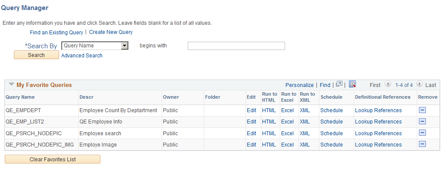Click 'QE Employee Info' description cell
The width and height of the screenshot is (445, 170).
(x=101, y=122)
